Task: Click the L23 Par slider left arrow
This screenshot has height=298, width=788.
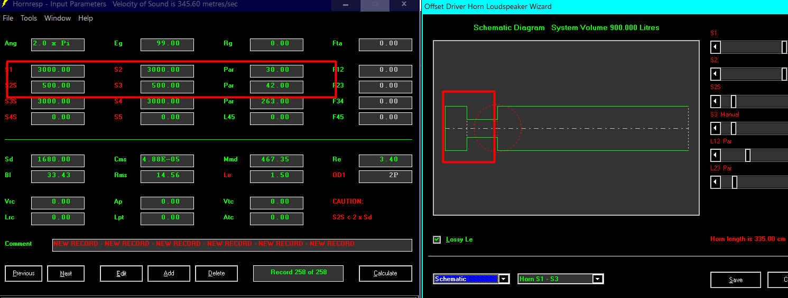Action: pos(716,182)
